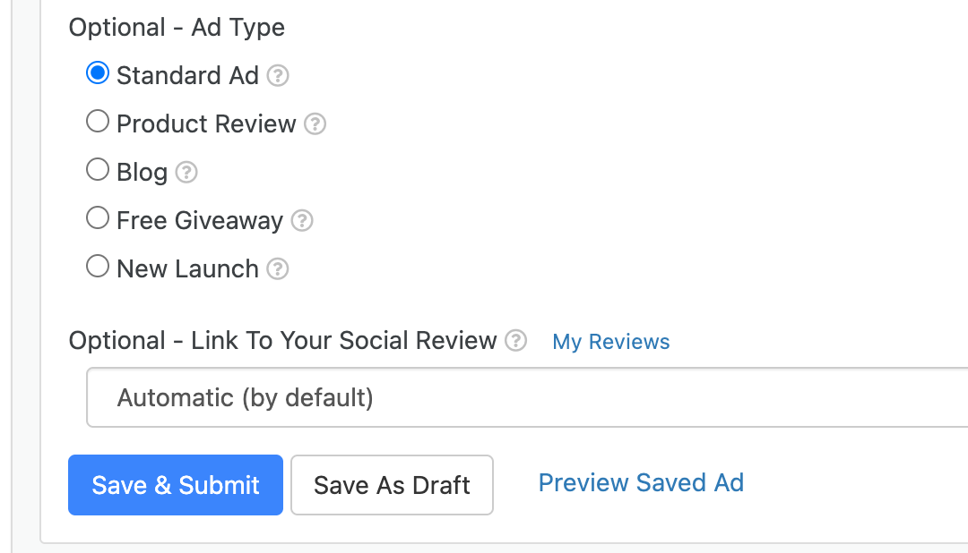Click the Save As Draft button
Viewport: 968px width, 553px height.
(x=392, y=485)
